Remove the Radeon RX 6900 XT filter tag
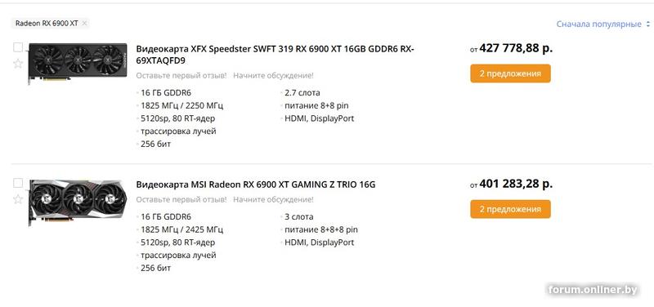The image size is (654, 307). [84, 24]
